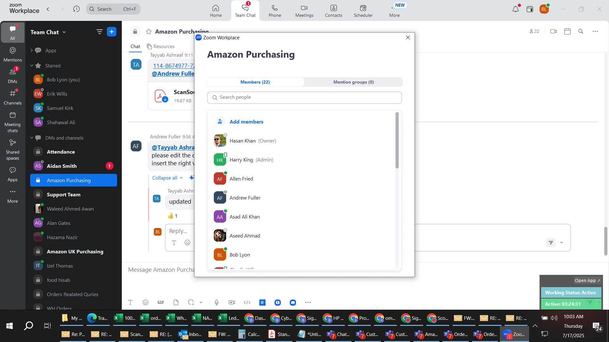Open Aidan Smith chat with unread badge
Screen dimensions: 609x342
pyautogui.click(x=74, y=166)
